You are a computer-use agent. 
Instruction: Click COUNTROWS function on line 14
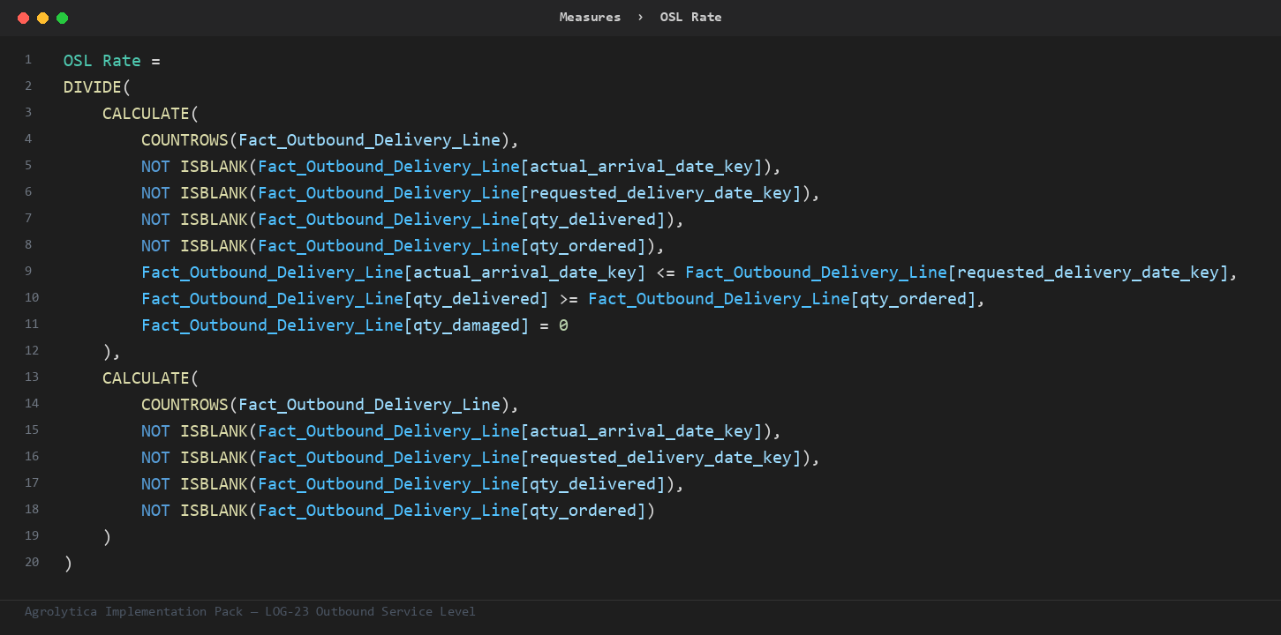click(185, 405)
